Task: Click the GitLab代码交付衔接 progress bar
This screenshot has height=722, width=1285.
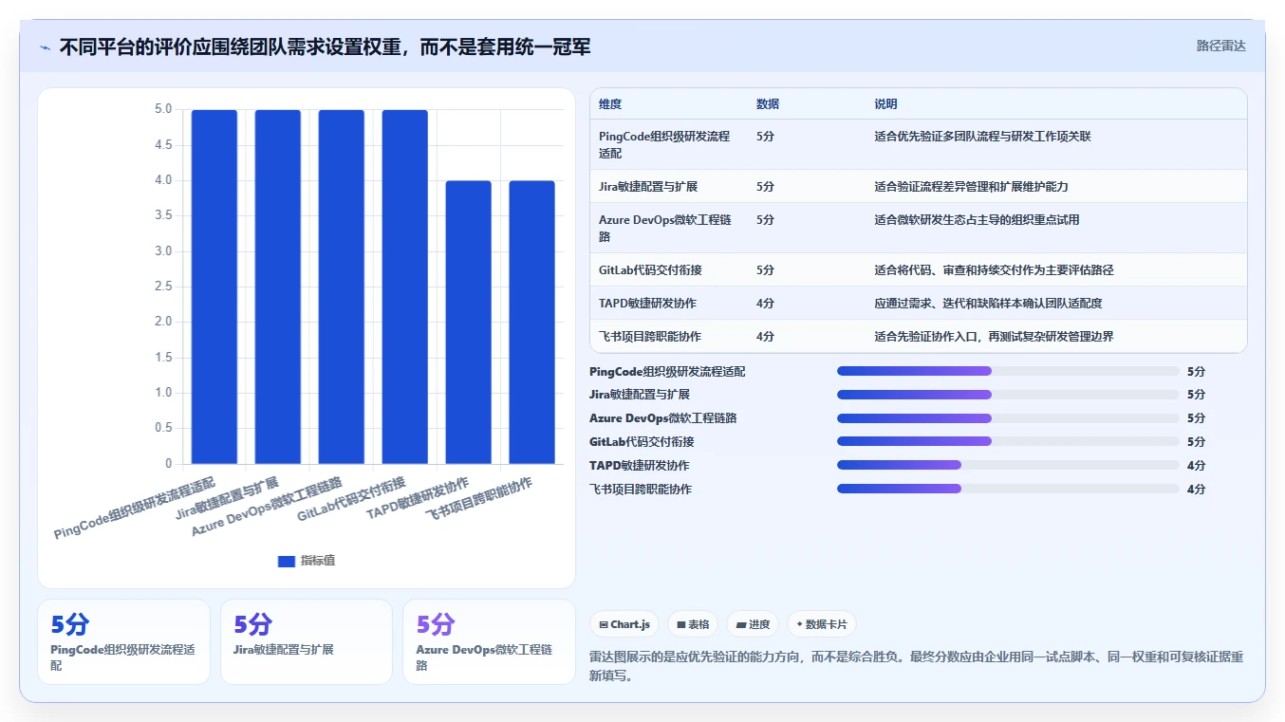Action: [x=1008, y=442]
